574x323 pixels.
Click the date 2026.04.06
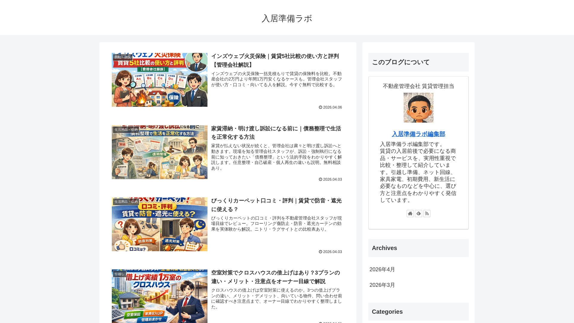(x=332, y=107)
